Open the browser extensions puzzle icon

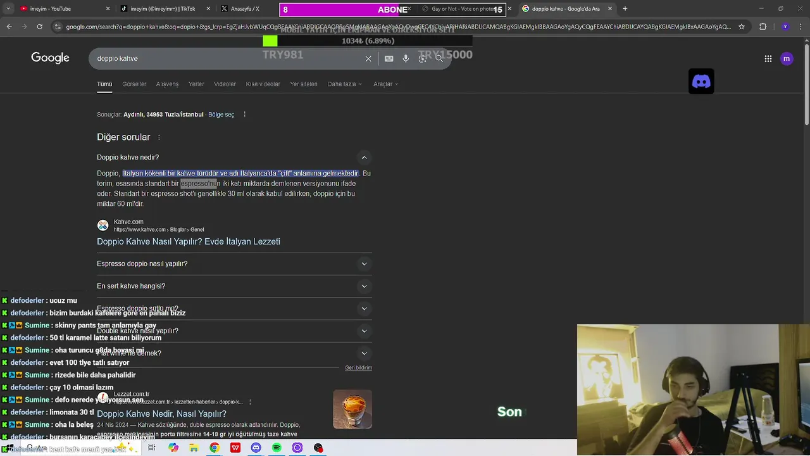click(763, 27)
